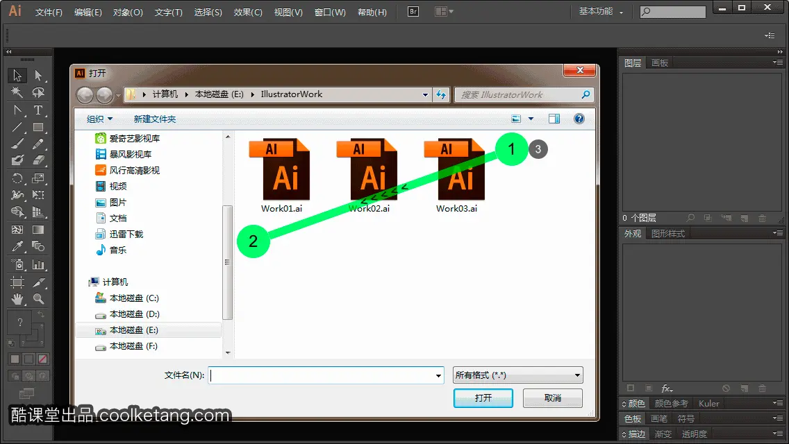The width and height of the screenshot is (789, 444).
Task: Open the arrange documents dropdown
Action: tap(444, 11)
